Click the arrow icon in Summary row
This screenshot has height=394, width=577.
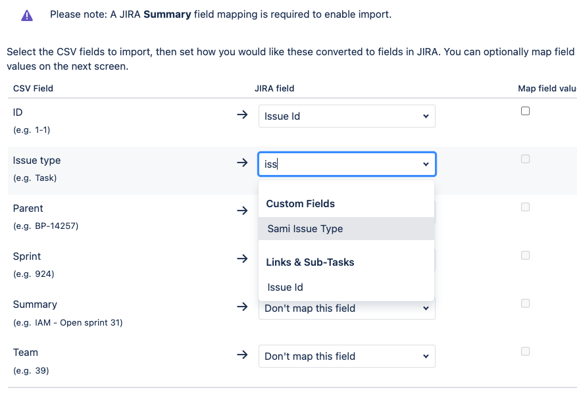pyautogui.click(x=242, y=307)
